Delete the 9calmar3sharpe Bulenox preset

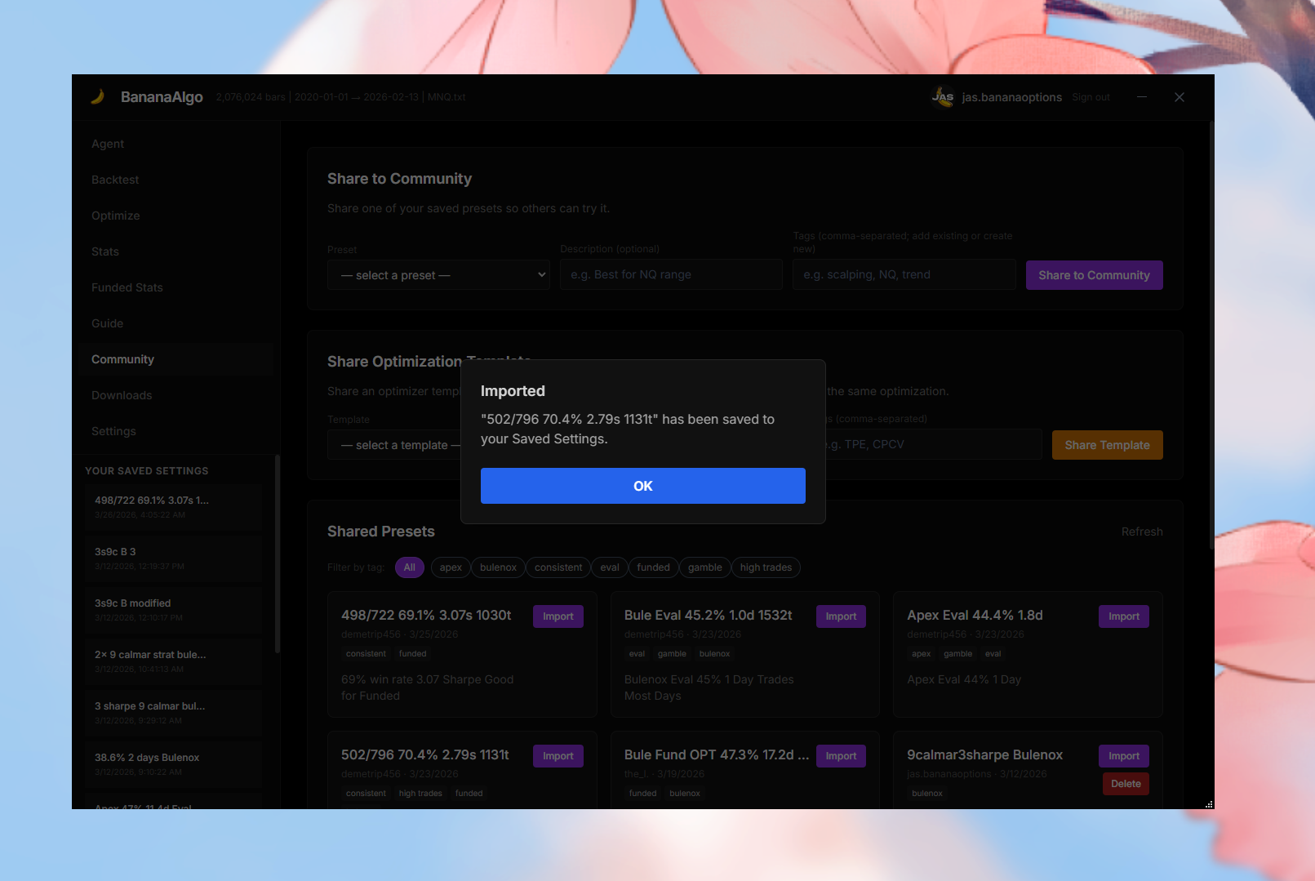1125,783
